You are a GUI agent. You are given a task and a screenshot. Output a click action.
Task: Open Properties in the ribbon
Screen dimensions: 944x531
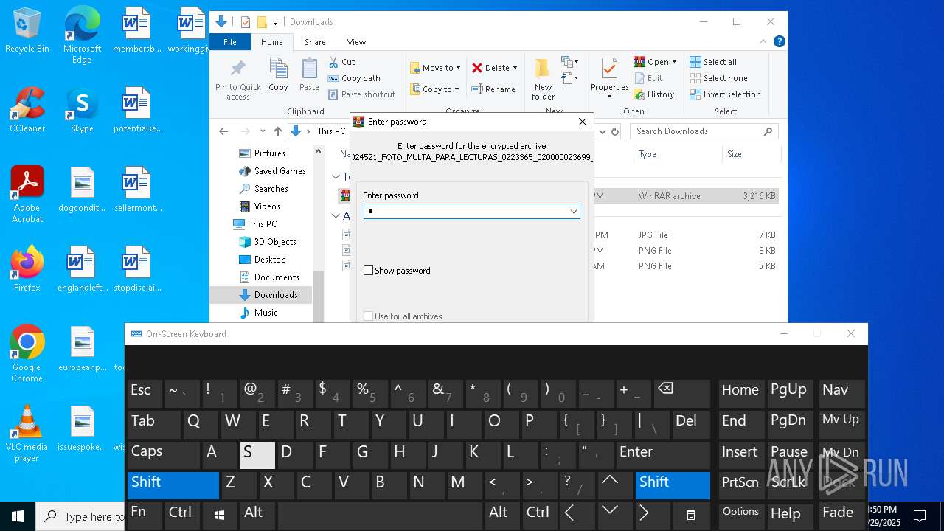click(609, 80)
